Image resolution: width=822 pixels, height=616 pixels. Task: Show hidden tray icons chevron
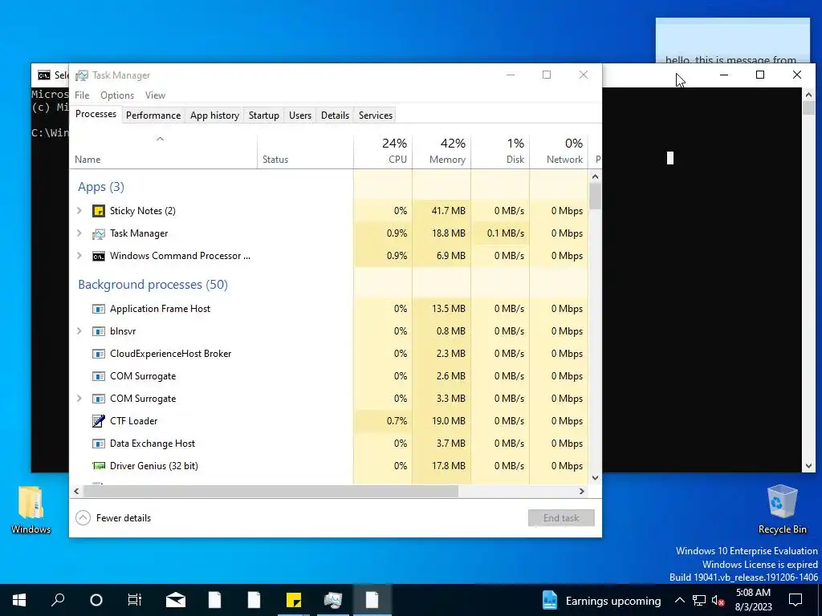pos(679,600)
